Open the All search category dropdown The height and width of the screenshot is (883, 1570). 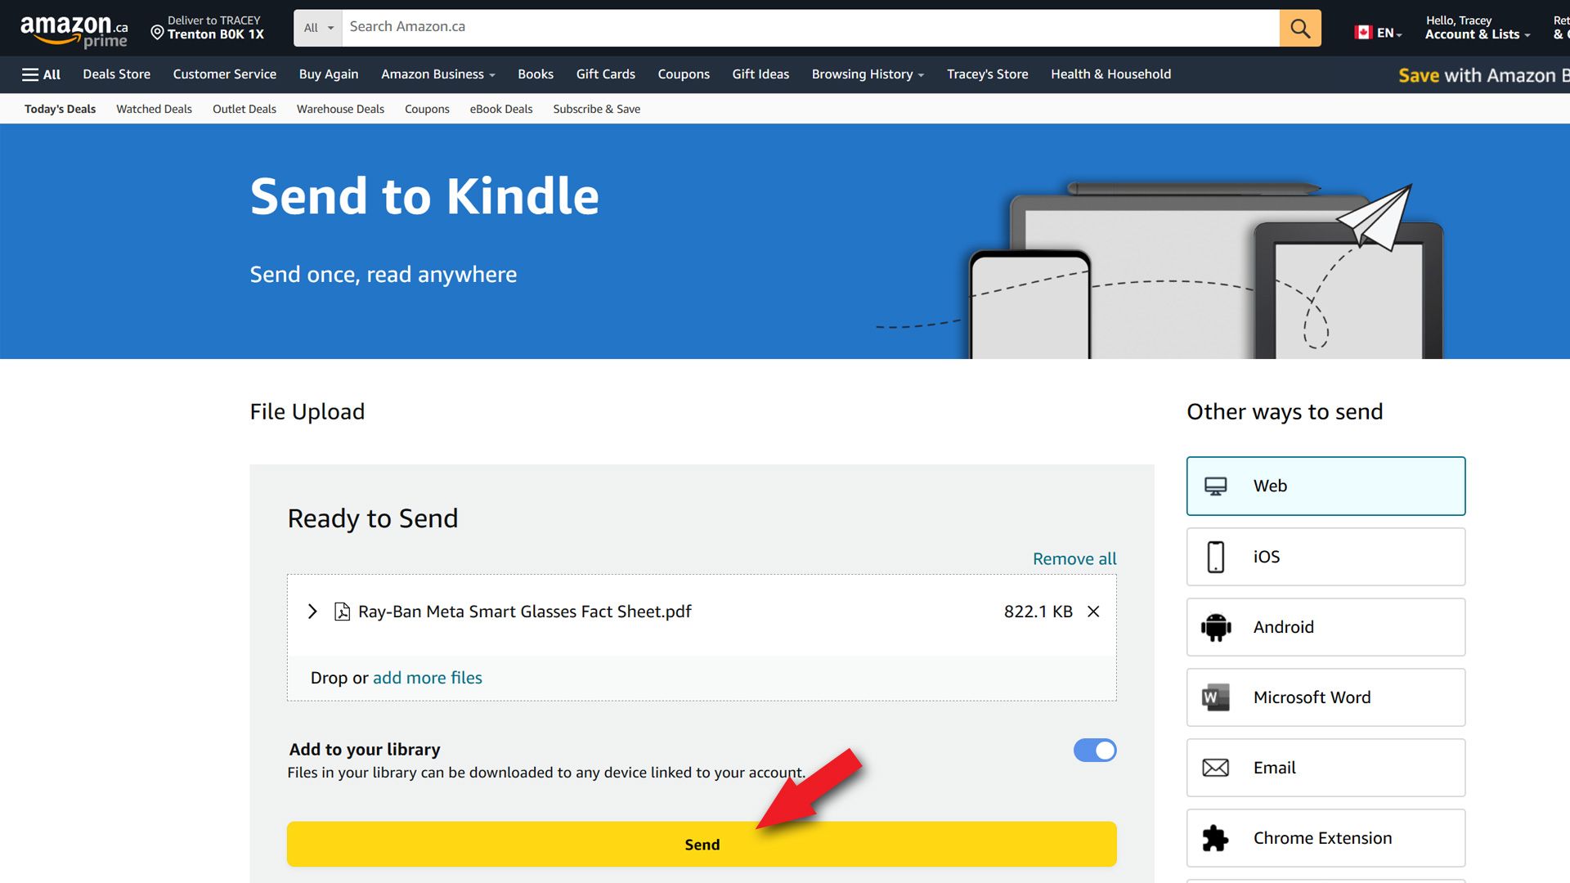click(318, 28)
